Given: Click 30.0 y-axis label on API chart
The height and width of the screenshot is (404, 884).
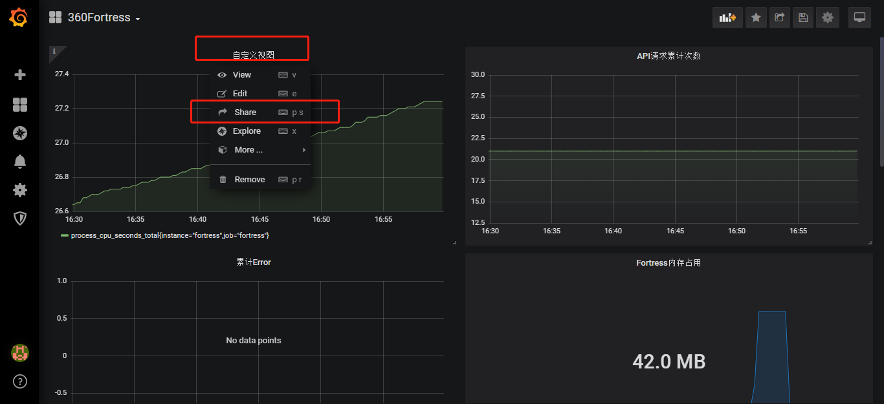Looking at the screenshot, I should coord(478,75).
